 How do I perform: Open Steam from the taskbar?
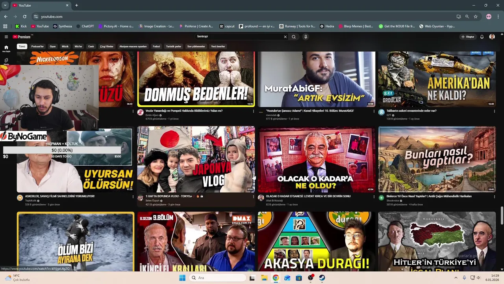322,278
